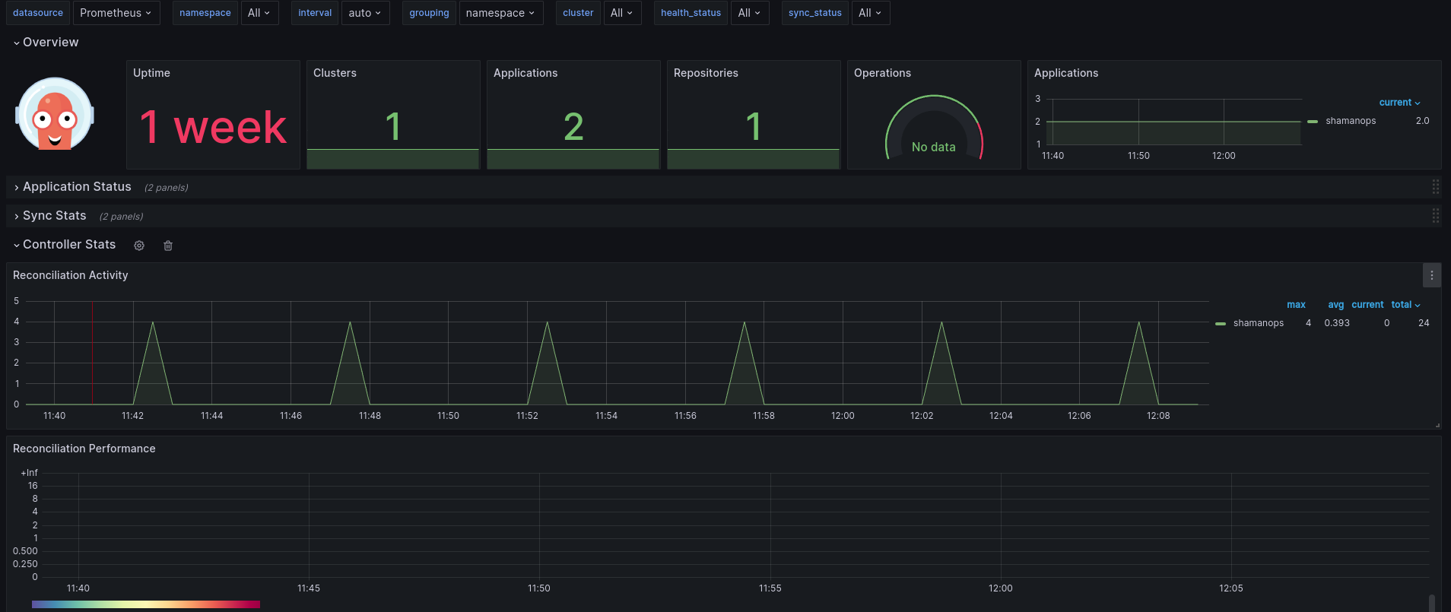Grab drag handle of Sync Stats row
The height and width of the screenshot is (612, 1451).
click(x=1435, y=216)
